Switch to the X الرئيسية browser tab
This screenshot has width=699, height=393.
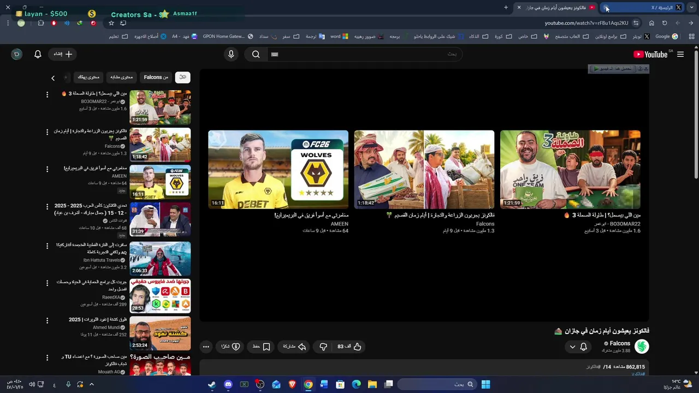click(x=643, y=7)
